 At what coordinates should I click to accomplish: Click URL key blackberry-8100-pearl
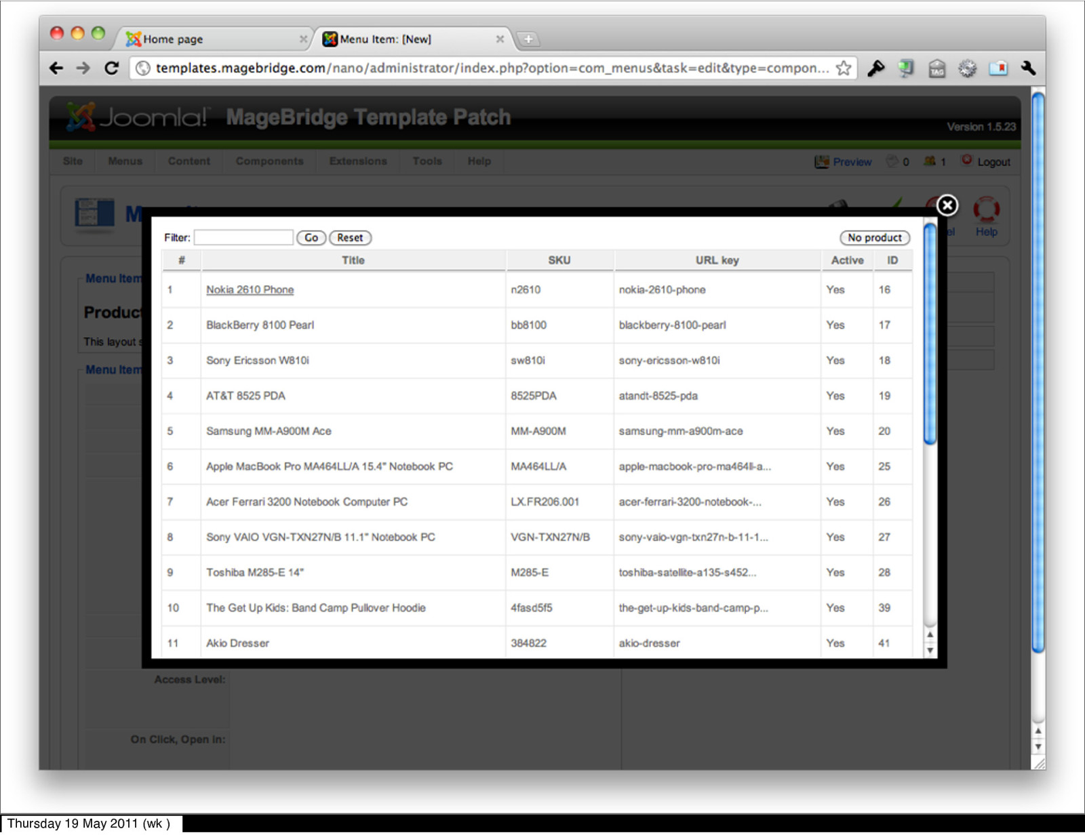coord(672,325)
